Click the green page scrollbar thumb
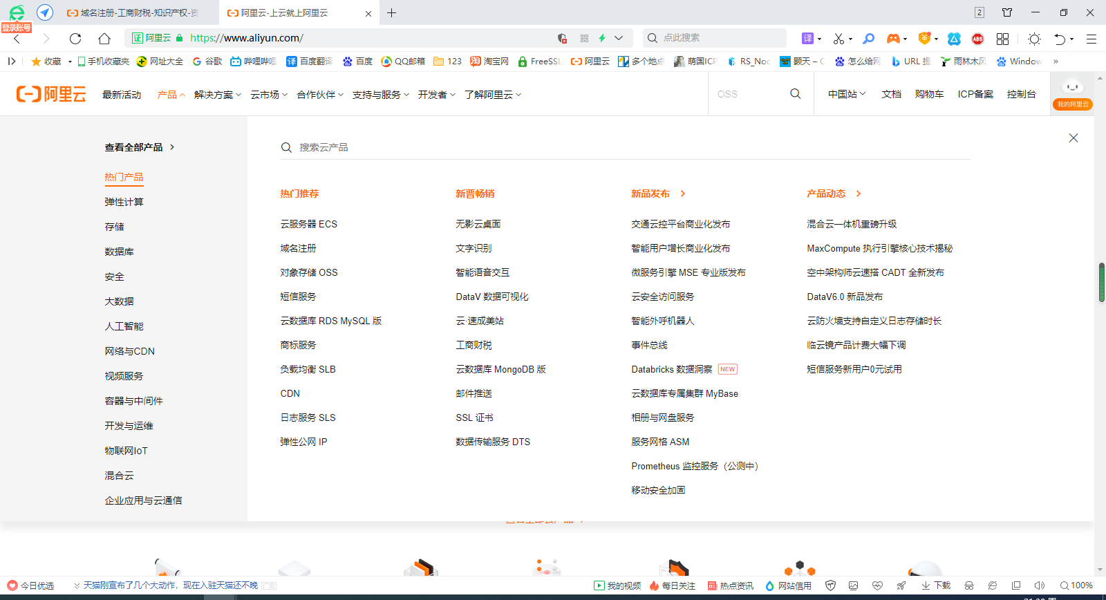The width and height of the screenshot is (1106, 600). pos(1101,282)
